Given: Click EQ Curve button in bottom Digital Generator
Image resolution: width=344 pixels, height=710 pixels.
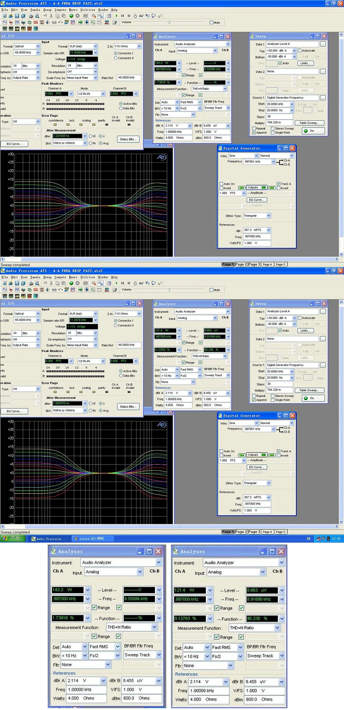Looking at the screenshot, I should click(256, 467).
